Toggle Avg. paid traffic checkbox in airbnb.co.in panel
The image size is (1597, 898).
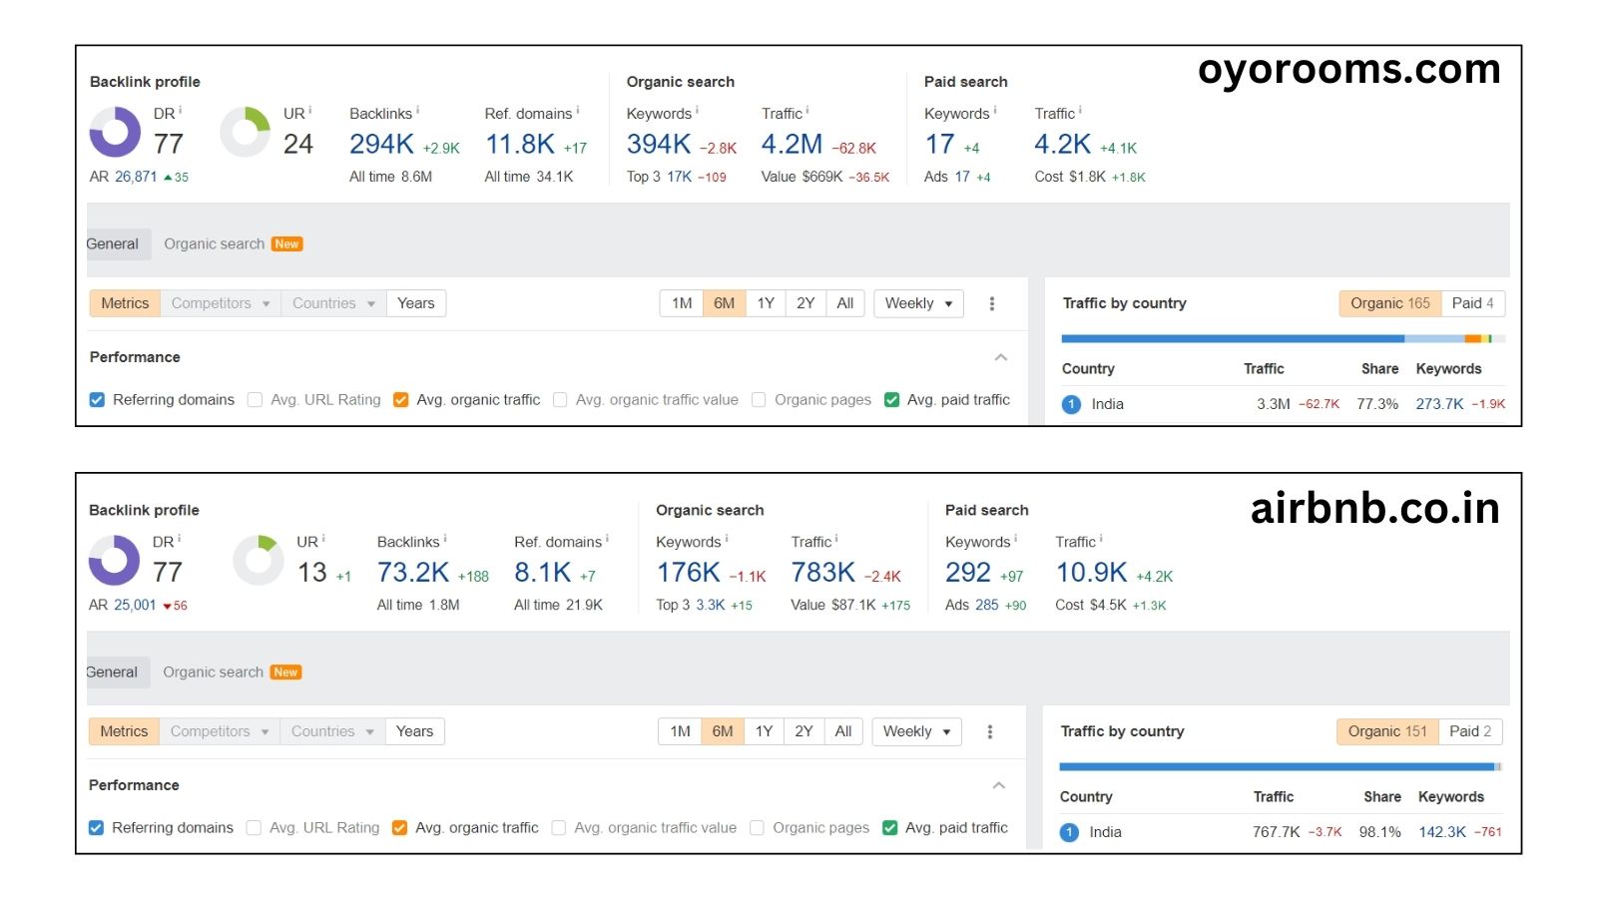pos(889,828)
